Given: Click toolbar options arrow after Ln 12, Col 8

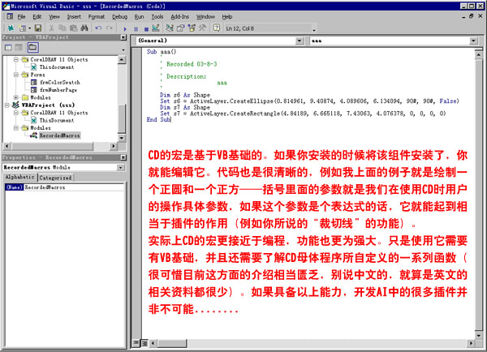Looking at the screenshot, I should click(x=314, y=30).
